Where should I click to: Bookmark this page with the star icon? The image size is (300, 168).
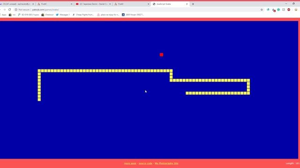[262, 10]
